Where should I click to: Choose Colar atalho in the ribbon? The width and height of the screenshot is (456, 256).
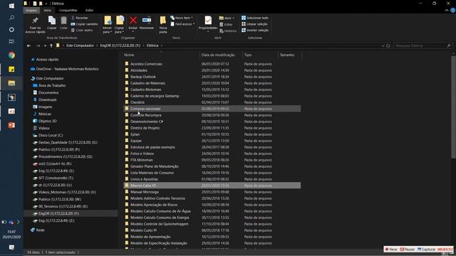[x=82, y=30]
